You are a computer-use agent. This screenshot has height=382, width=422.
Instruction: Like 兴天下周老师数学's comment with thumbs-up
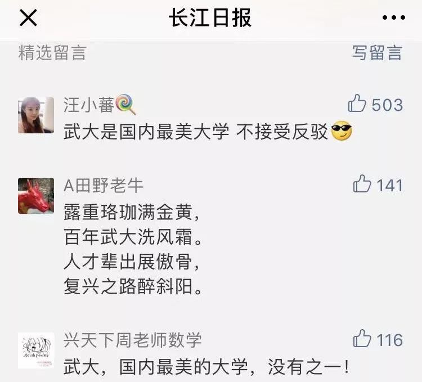[x=362, y=338]
